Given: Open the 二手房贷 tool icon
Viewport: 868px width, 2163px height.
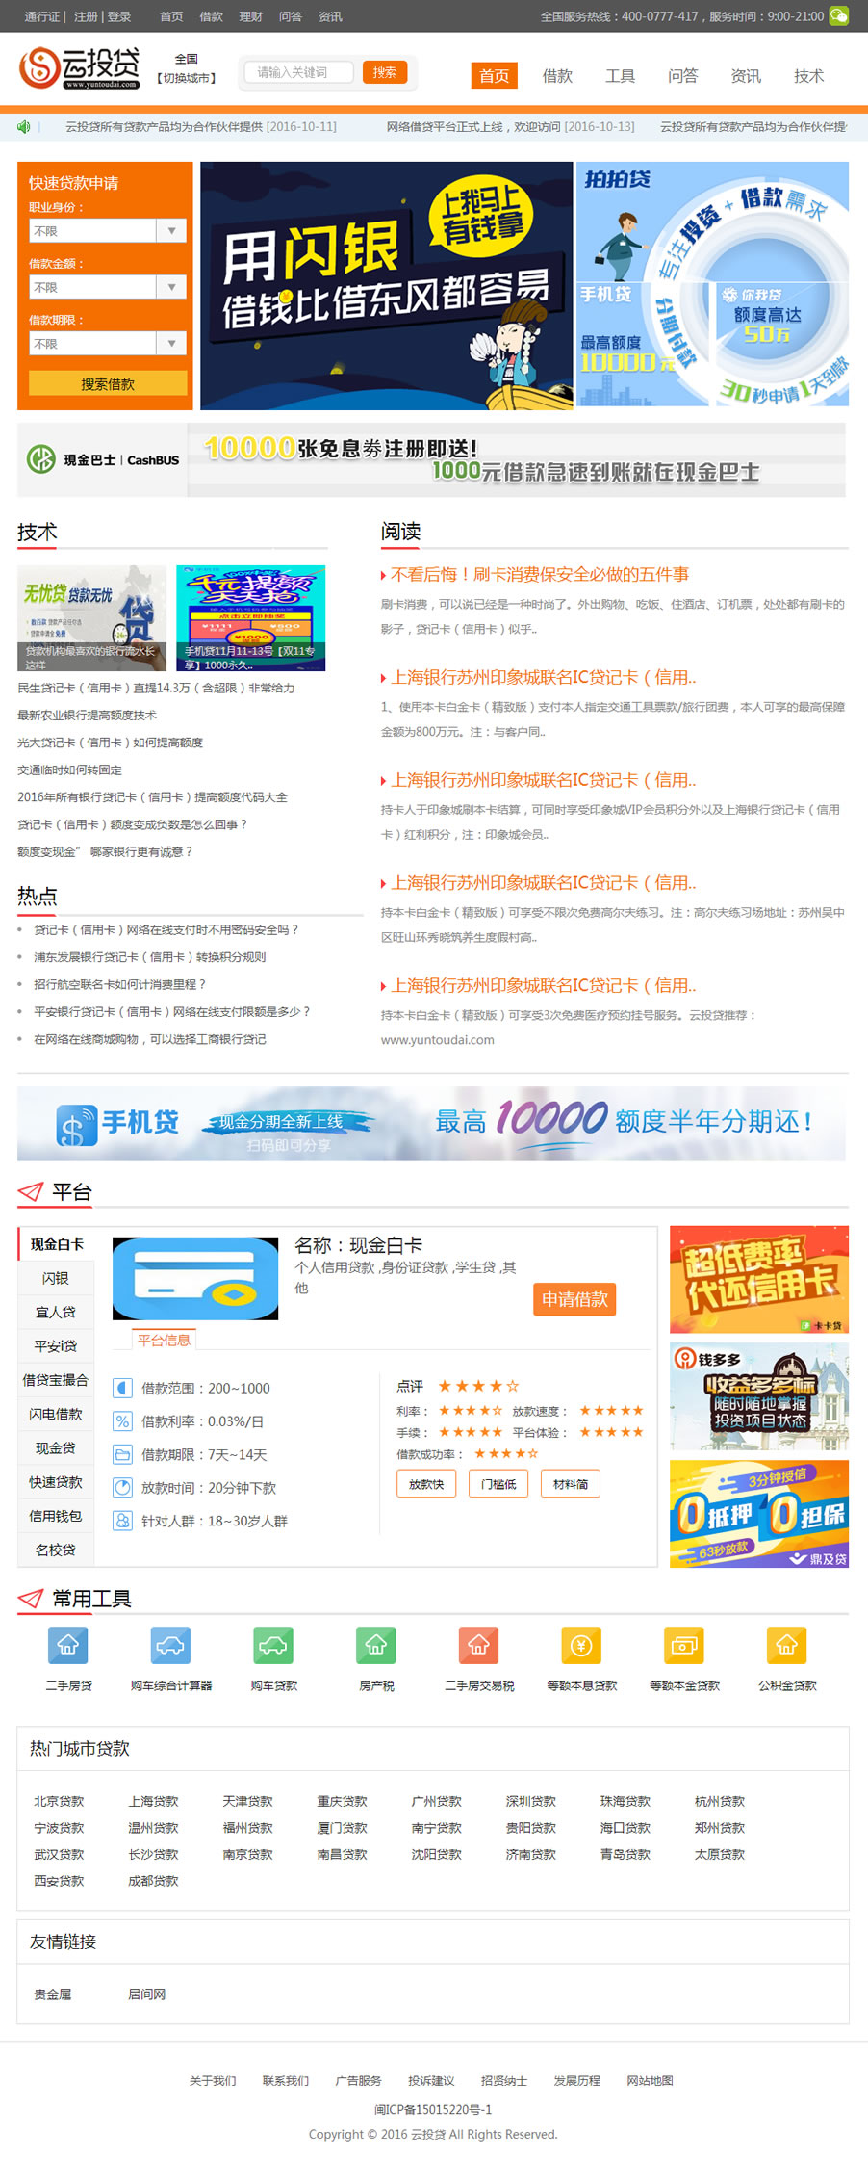Looking at the screenshot, I should tap(68, 1645).
